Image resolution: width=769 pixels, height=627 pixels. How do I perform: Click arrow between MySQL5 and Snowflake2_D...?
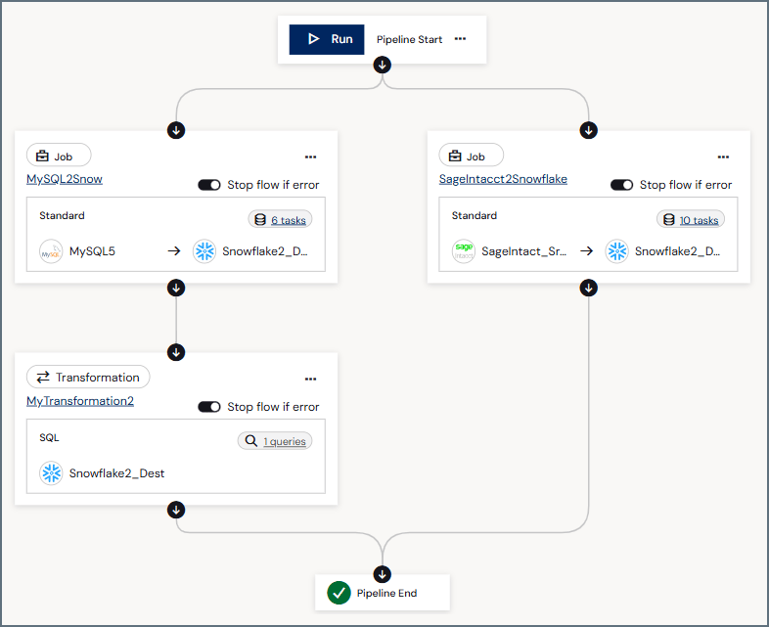click(174, 251)
